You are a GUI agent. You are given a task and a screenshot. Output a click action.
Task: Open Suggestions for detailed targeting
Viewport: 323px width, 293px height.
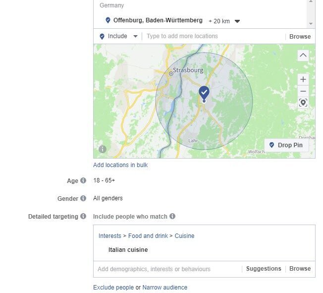[x=264, y=269]
